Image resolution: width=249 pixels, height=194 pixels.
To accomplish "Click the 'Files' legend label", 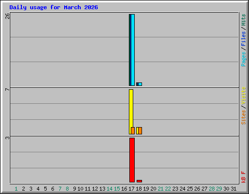I will 243,38.
